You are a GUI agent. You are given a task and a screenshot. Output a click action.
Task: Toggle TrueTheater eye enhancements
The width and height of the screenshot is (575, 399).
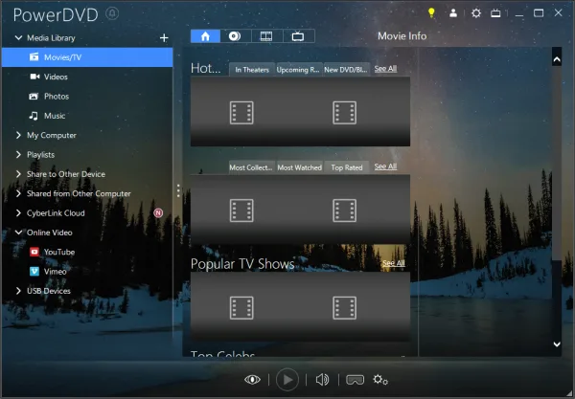[x=252, y=380]
